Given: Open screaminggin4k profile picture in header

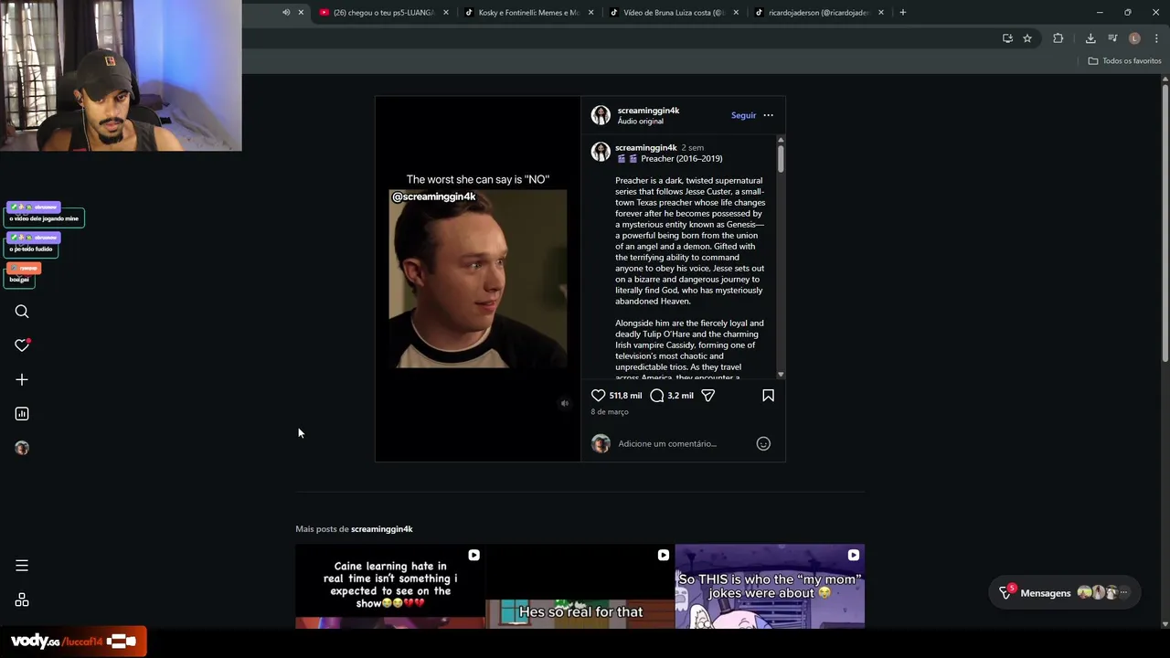Looking at the screenshot, I should click(x=601, y=115).
